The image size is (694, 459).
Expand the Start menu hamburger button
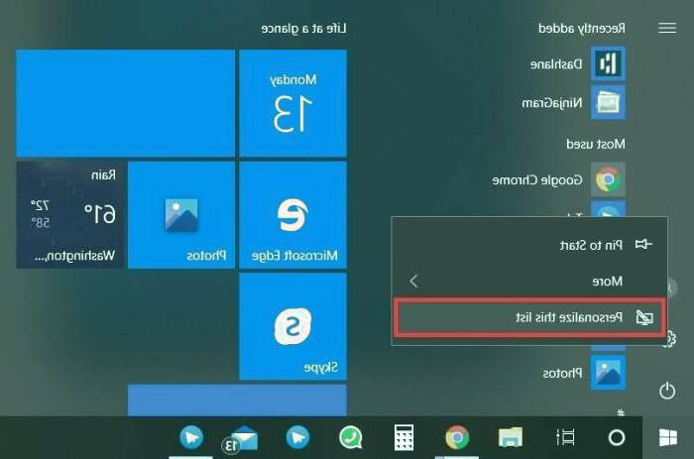point(666,29)
